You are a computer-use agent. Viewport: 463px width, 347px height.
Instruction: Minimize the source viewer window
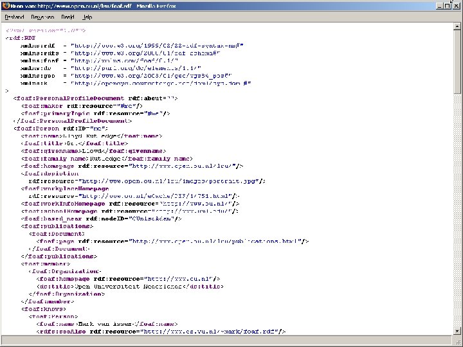439,6
